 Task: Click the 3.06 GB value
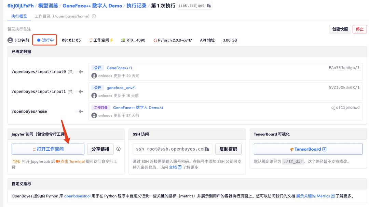pos(230,40)
